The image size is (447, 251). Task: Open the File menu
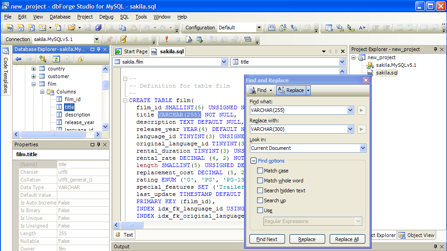pos(8,17)
